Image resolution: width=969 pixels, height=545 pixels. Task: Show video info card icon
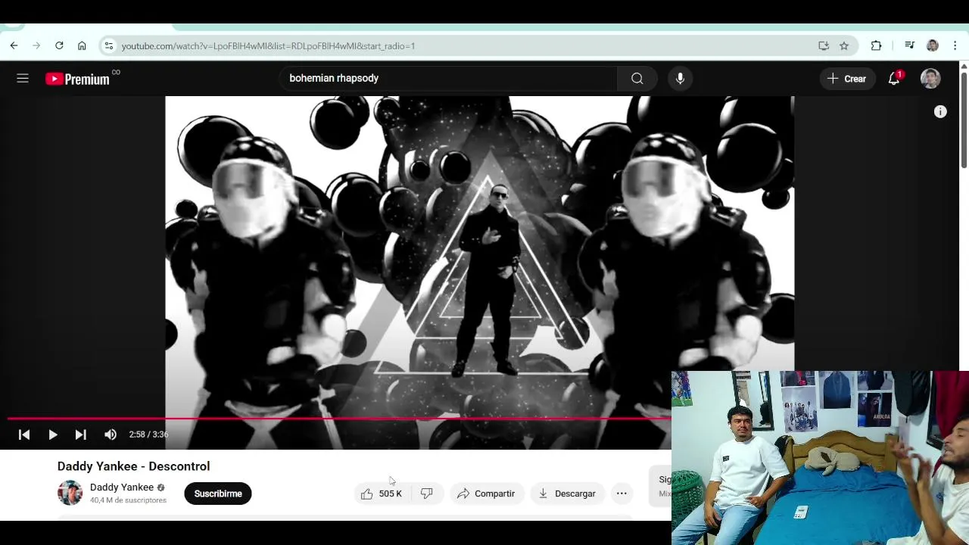coord(940,111)
